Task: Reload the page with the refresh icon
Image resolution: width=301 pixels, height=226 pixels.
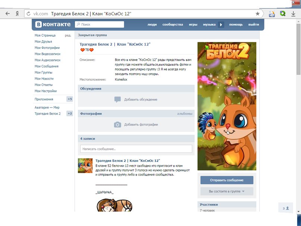Action: point(28,14)
